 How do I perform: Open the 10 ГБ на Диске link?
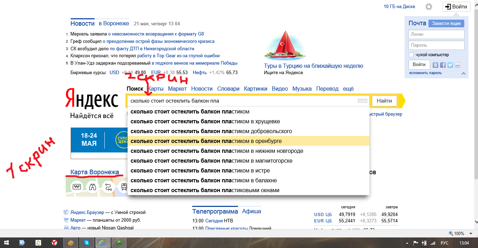click(399, 7)
